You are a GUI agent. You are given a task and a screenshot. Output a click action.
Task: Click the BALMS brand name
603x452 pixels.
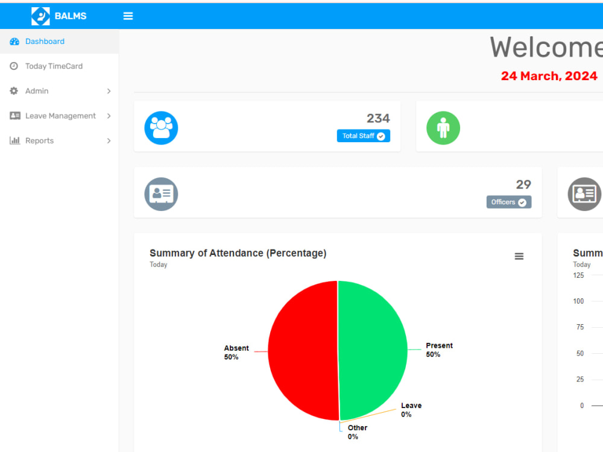pos(71,16)
